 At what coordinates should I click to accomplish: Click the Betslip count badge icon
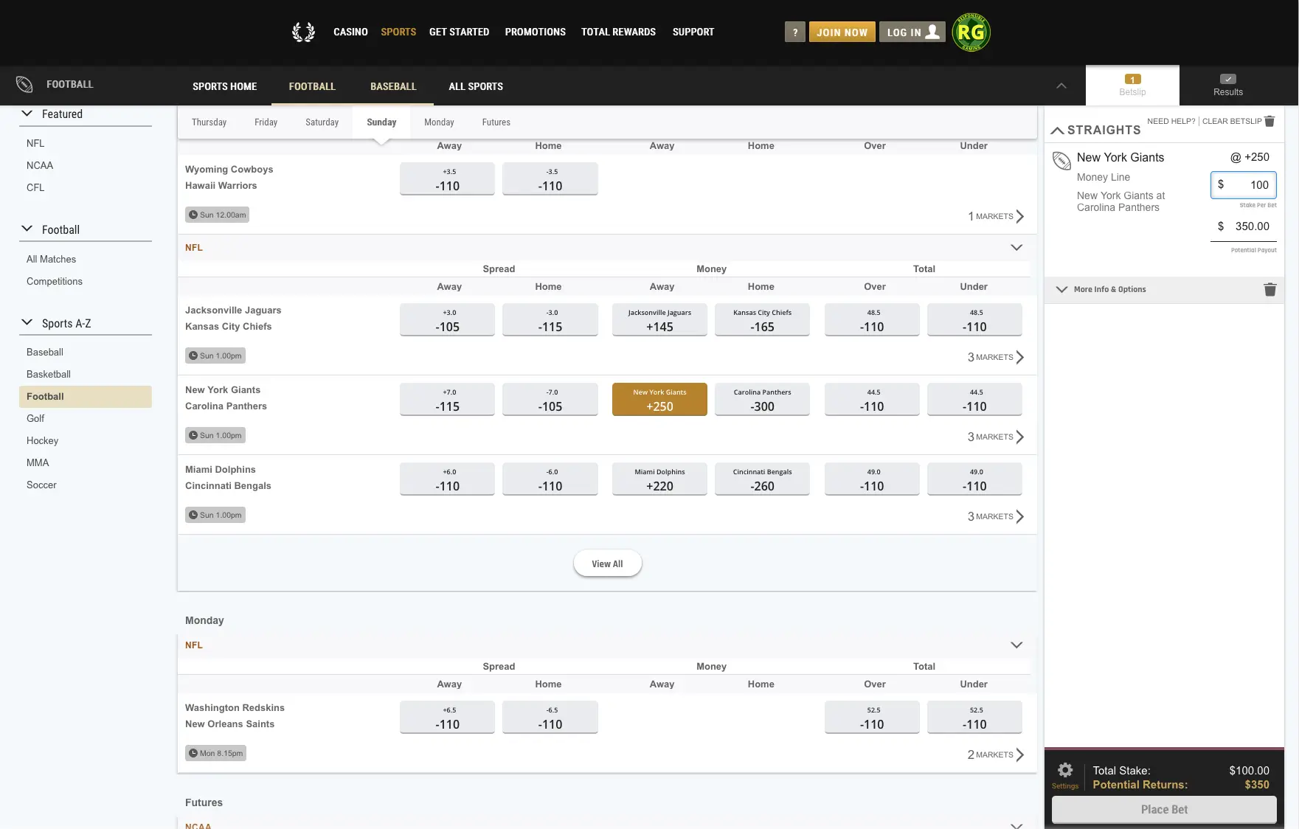tap(1132, 79)
